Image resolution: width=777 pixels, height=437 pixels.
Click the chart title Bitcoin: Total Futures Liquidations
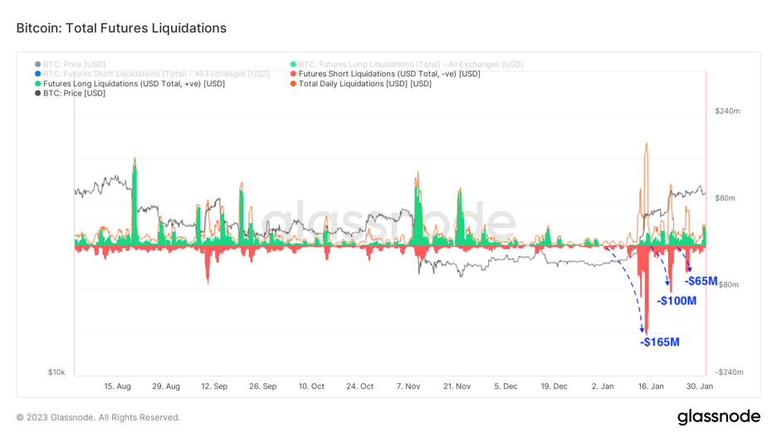121,28
